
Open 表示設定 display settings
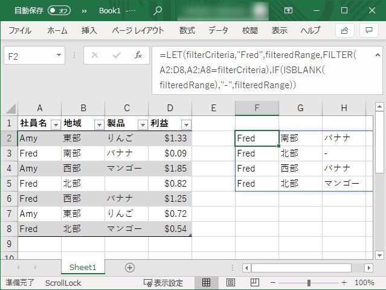[x=164, y=283]
